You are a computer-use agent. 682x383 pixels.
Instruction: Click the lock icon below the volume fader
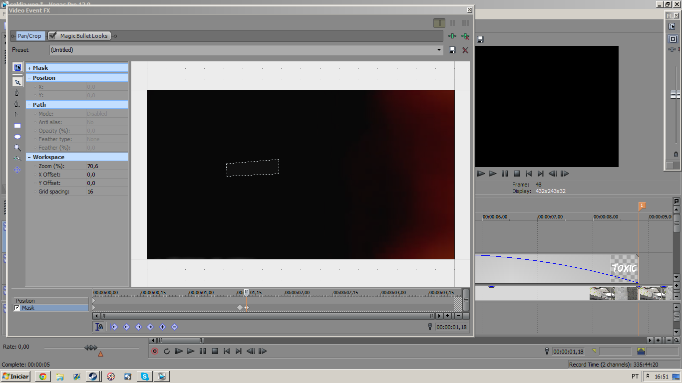click(676, 154)
